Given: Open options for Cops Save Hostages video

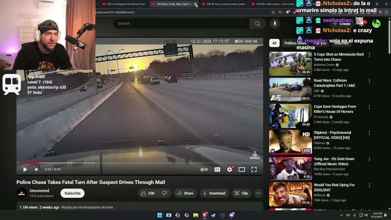Looking at the screenshot, I should click(x=369, y=107).
